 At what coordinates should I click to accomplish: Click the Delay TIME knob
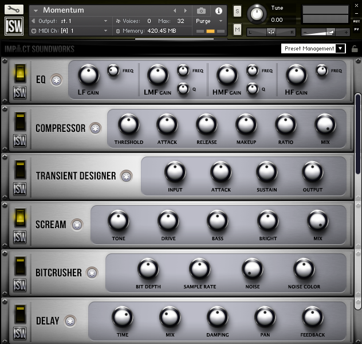click(x=122, y=317)
